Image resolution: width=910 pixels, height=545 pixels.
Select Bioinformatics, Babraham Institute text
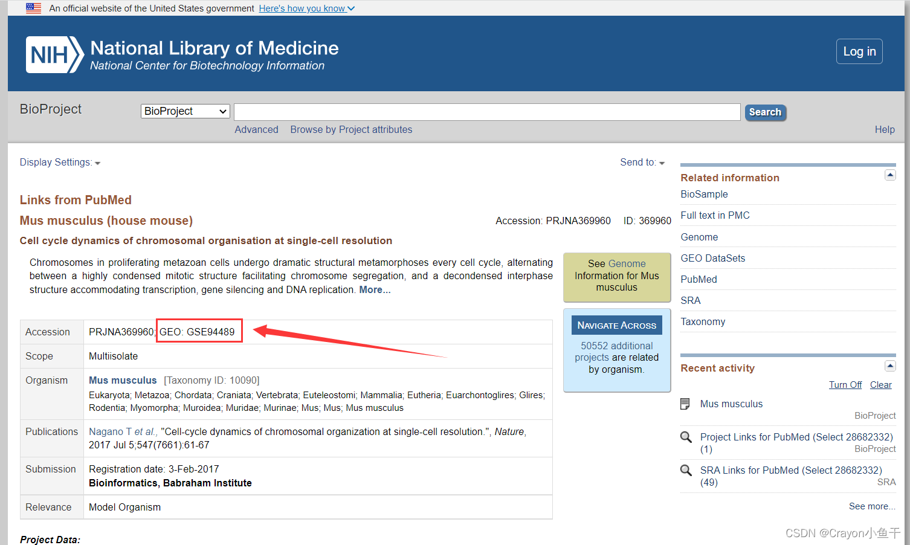pos(170,483)
